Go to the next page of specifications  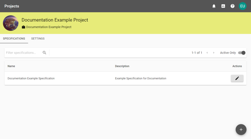click(x=214, y=53)
